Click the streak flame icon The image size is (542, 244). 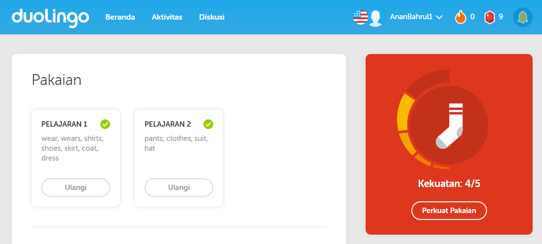tap(460, 17)
